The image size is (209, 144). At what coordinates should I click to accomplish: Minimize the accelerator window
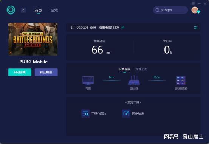pyautogui.click(x=199, y=4)
